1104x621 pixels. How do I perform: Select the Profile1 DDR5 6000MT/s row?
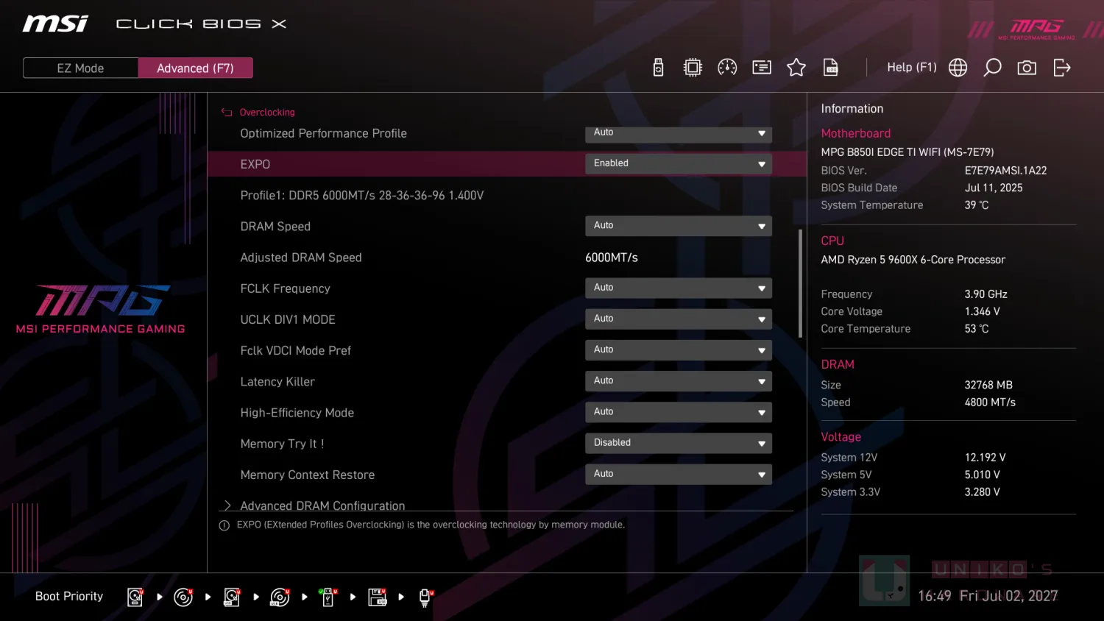362,196
